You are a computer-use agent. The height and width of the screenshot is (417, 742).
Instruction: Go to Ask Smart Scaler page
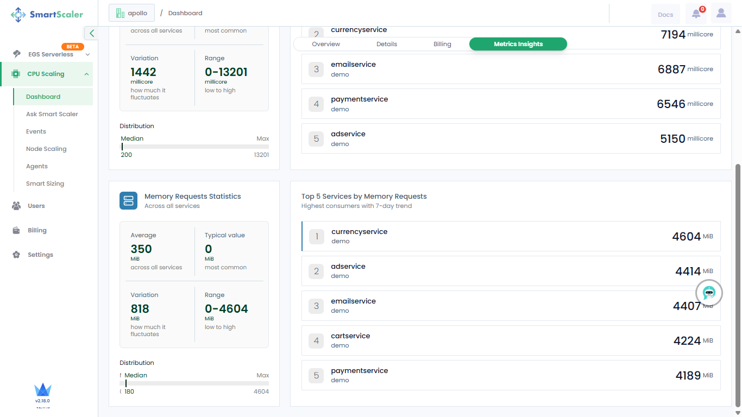coord(52,114)
